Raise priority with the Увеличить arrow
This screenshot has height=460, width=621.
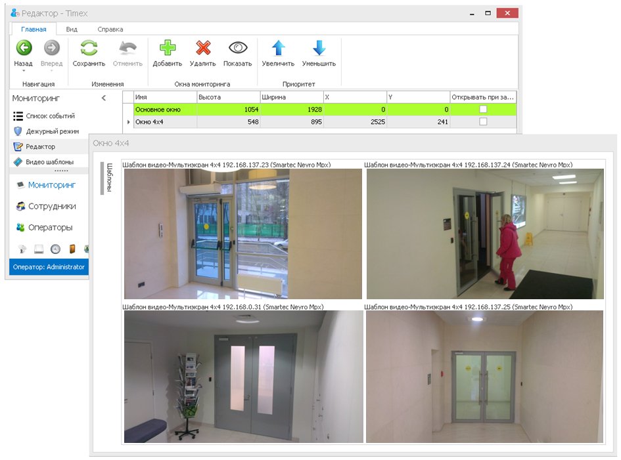coord(278,49)
